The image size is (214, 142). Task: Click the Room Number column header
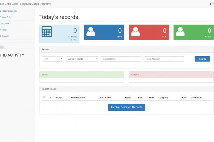(x=78, y=98)
